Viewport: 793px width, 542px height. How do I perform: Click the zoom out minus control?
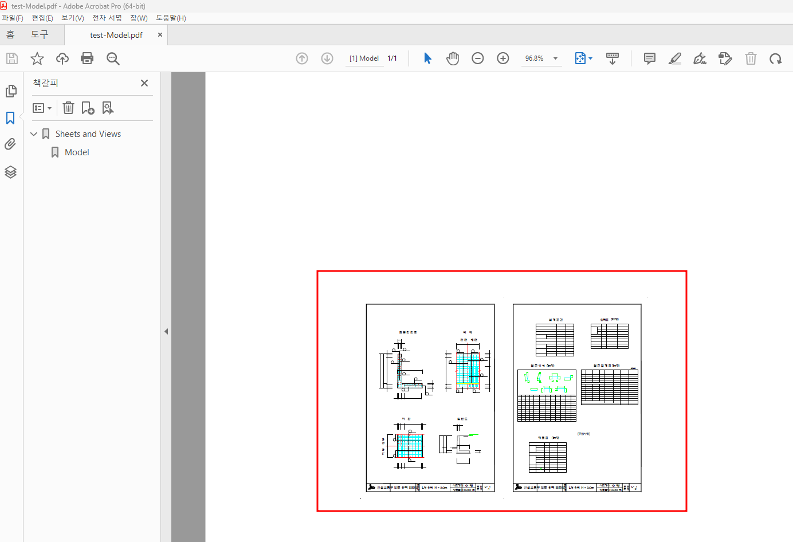pyautogui.click(x=478, y=58)
